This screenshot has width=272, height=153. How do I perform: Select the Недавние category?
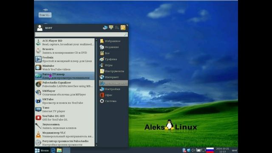click(113, 47)
